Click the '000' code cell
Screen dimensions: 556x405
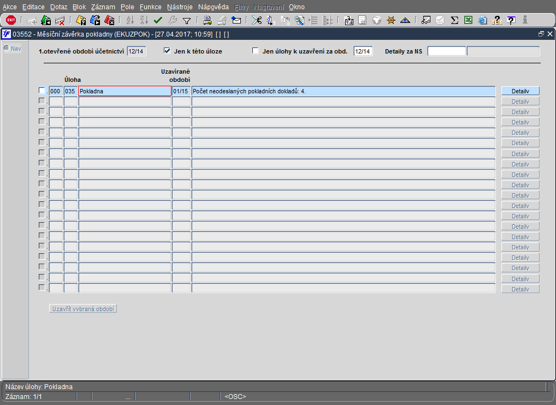coord(56,91)
